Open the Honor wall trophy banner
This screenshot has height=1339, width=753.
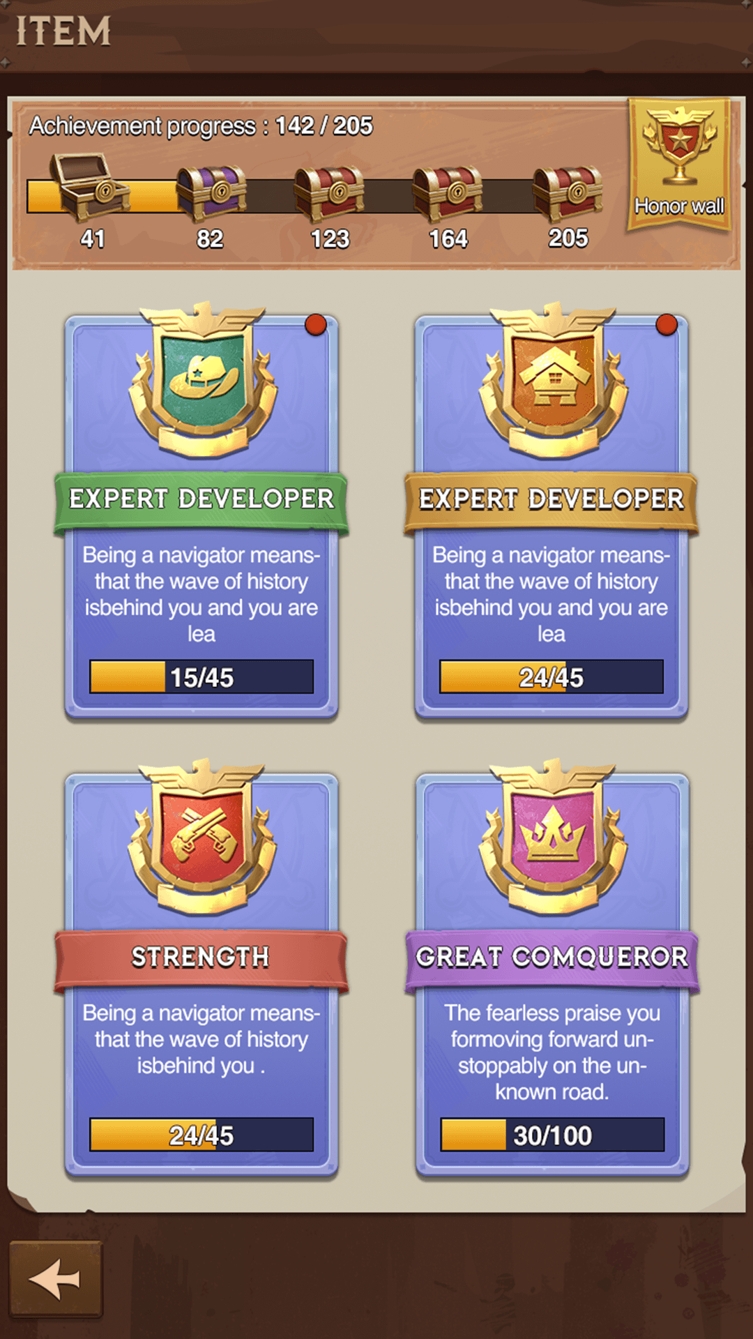[x=680, y=165]
